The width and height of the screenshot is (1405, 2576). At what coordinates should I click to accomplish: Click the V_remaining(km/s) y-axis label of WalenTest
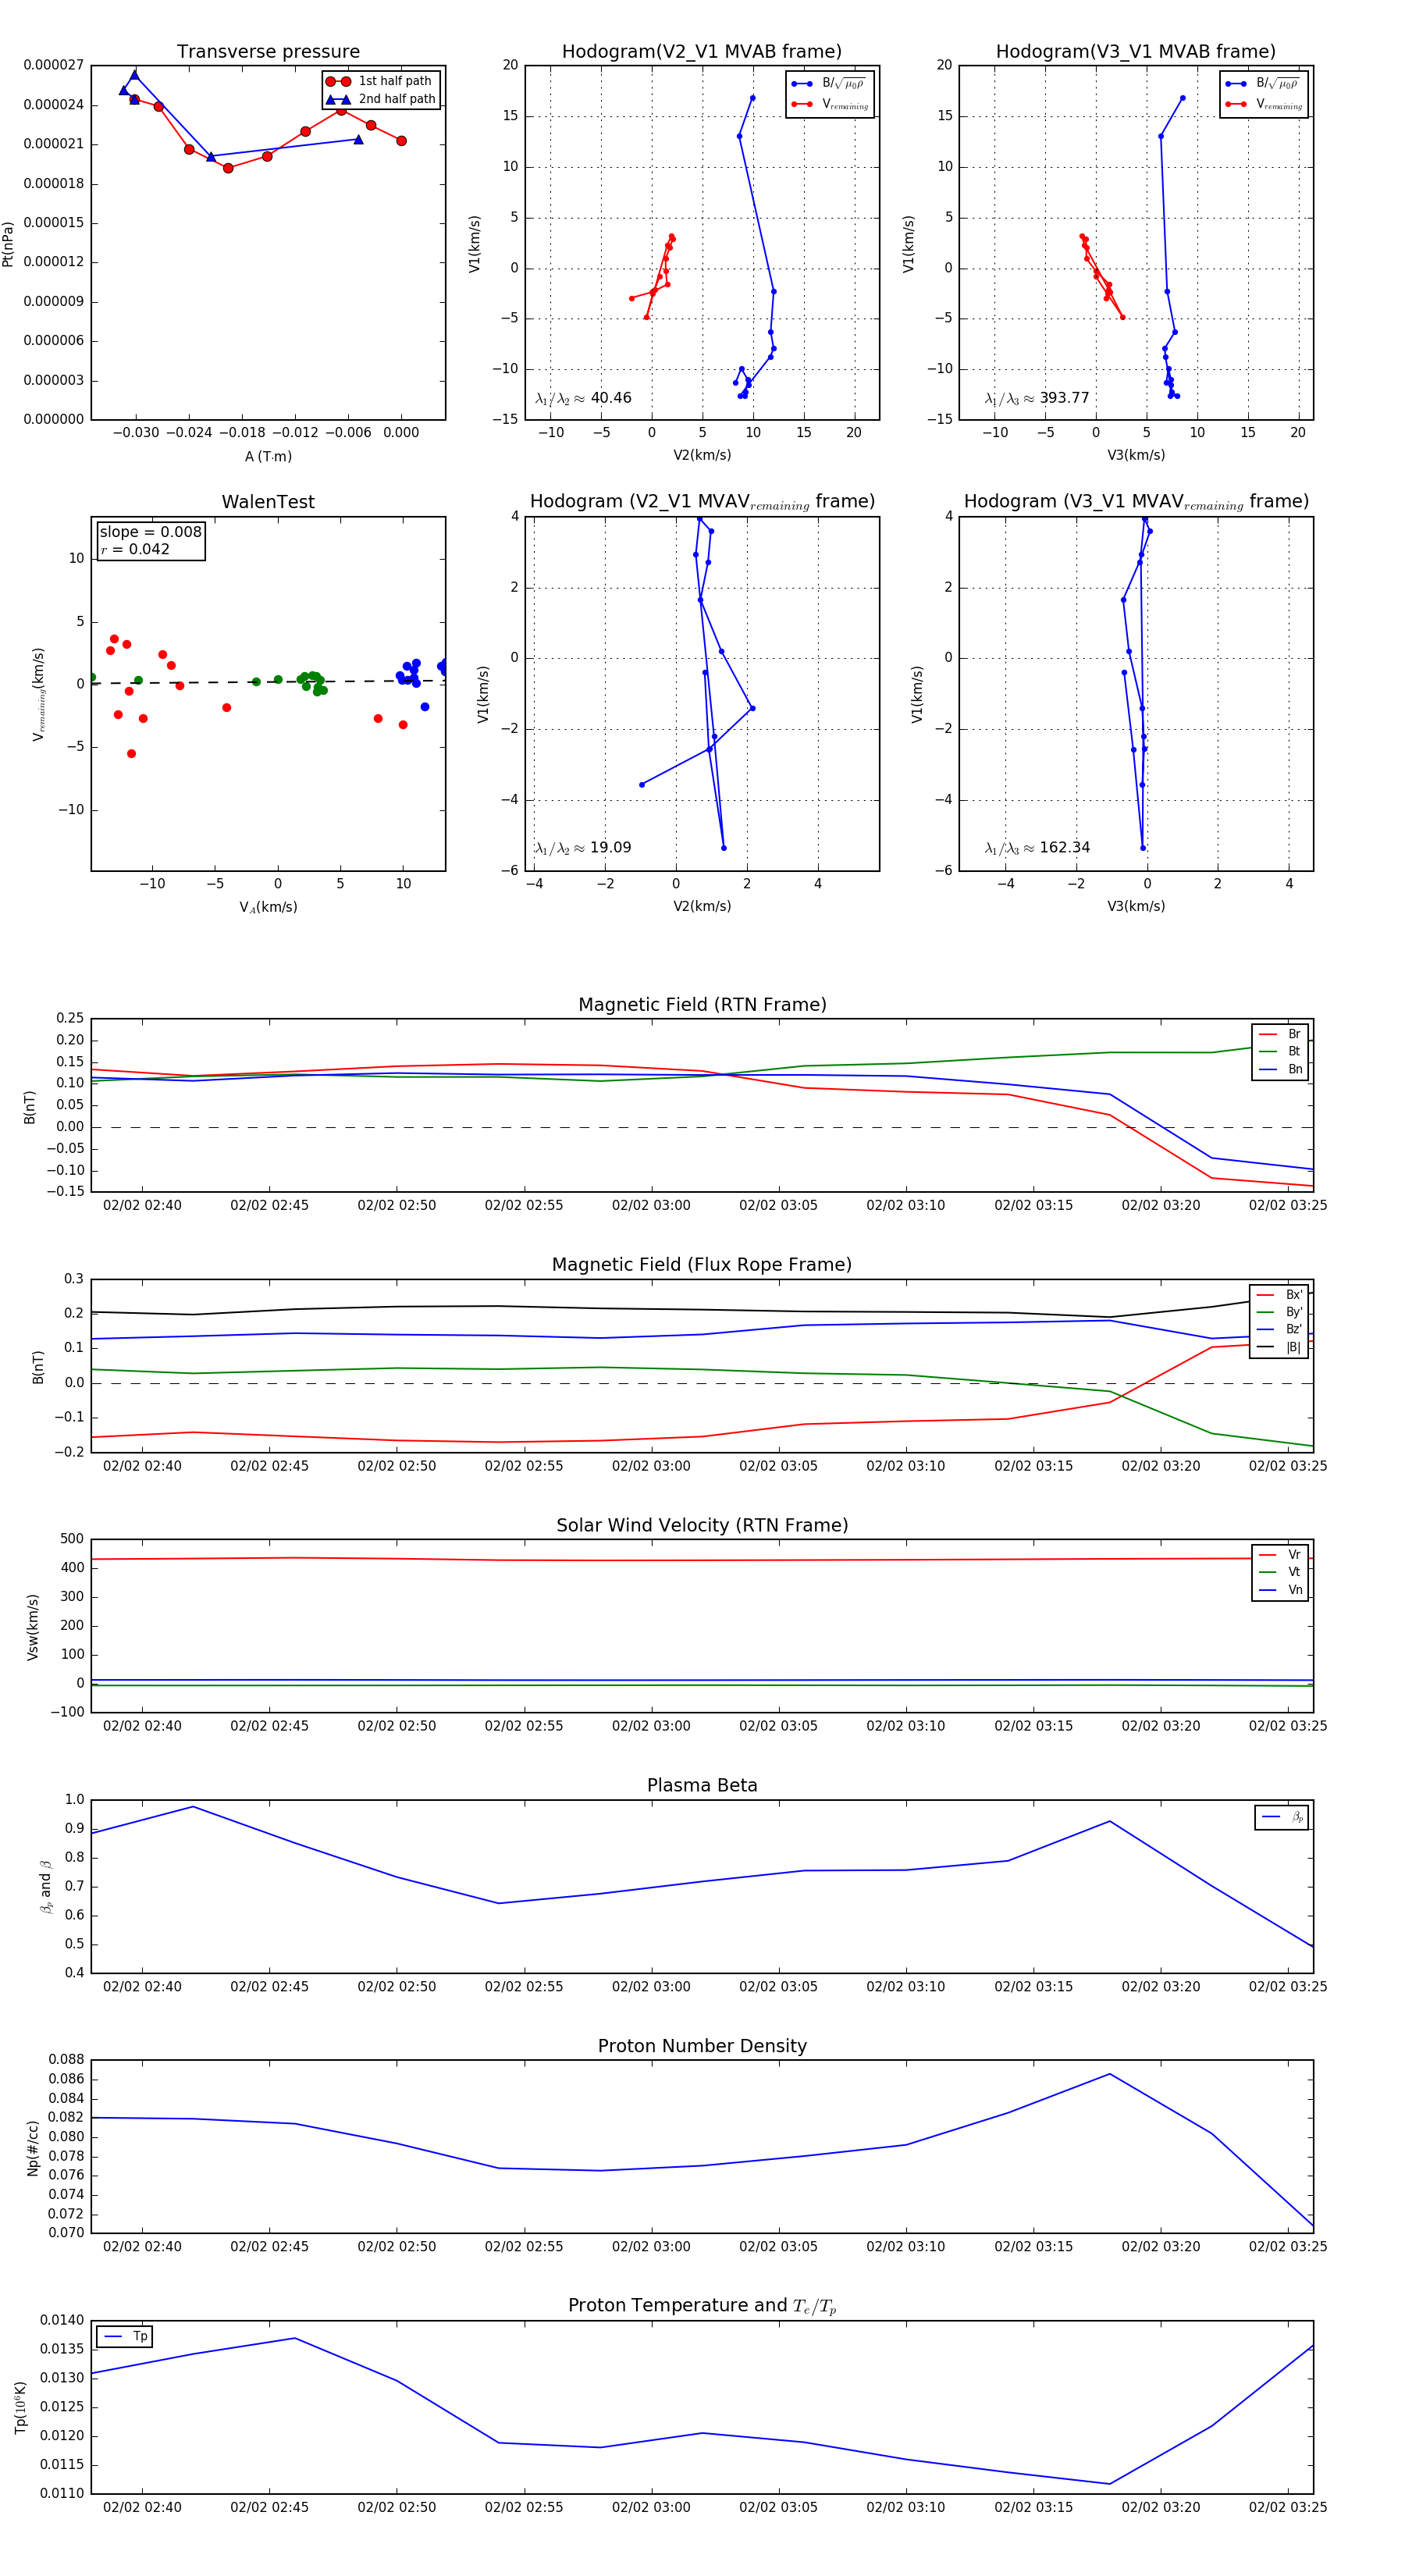point(39,694)
